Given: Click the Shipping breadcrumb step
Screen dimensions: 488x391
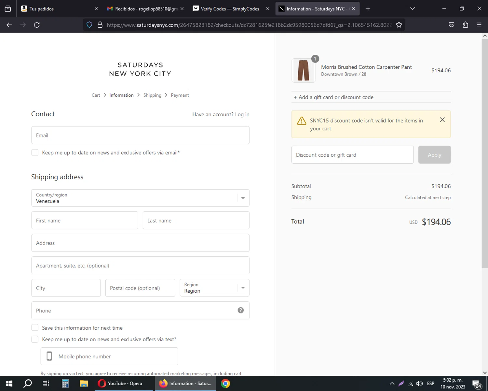Looking at the screenshot, I should pos(152,95).
